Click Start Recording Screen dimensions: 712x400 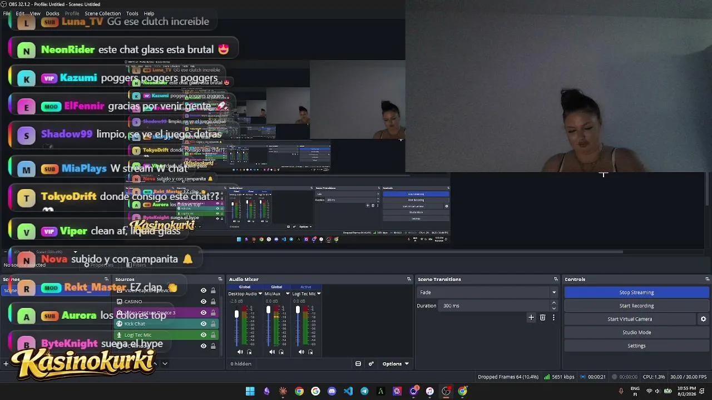coord(636,306)
